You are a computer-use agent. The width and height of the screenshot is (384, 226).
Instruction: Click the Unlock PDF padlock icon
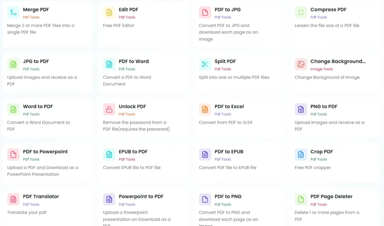(x=109, y=109)
